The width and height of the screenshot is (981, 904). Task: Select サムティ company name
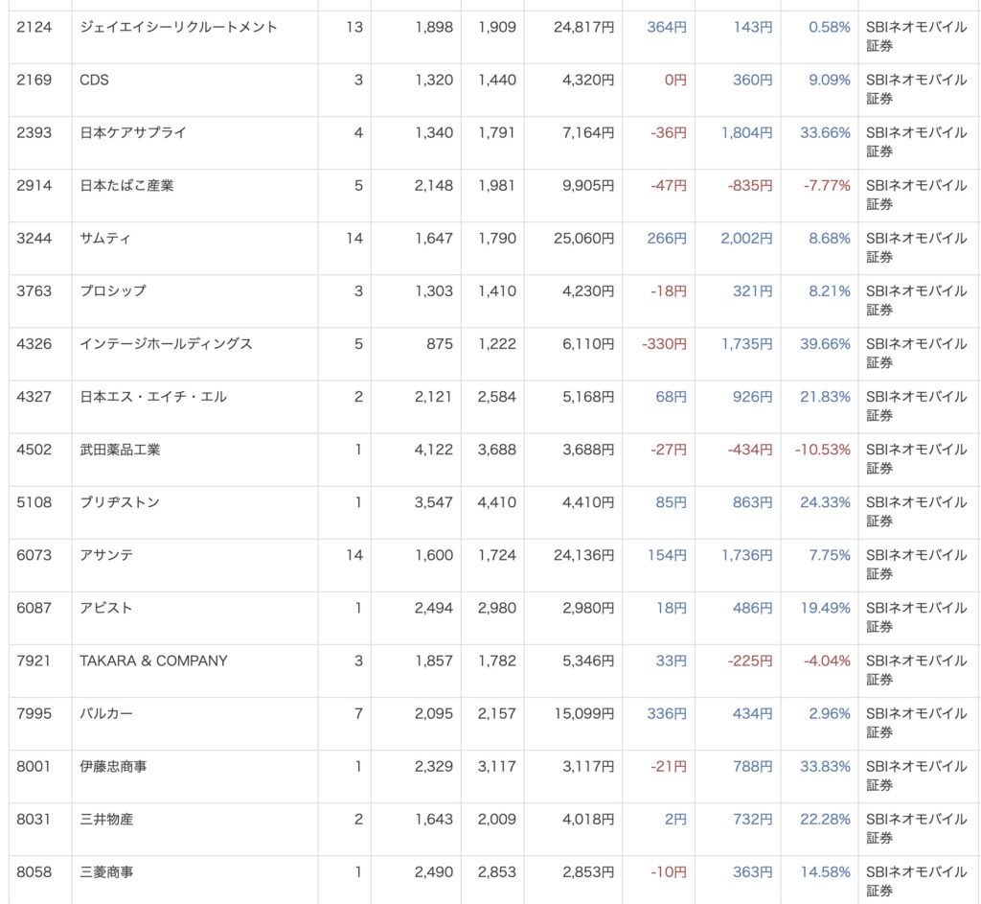click(105, 239)
